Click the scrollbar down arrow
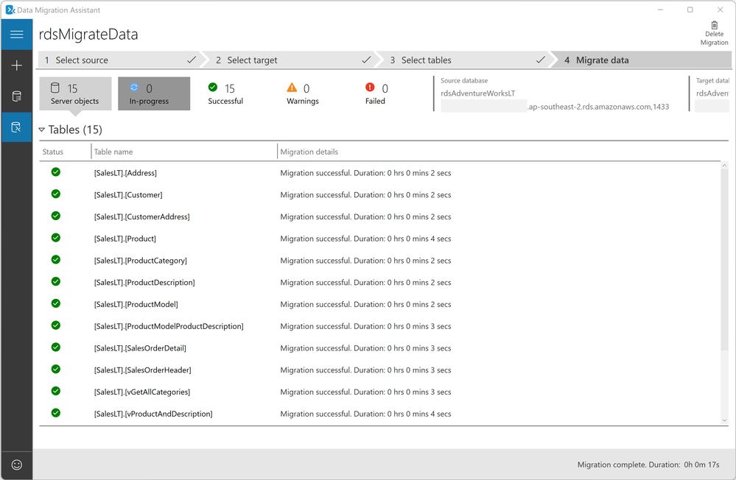The width and height of the screenshot is (736, 480). pyautogui.click(x=724, y=420)
